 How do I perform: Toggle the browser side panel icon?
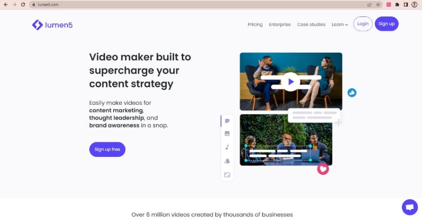[x=406, y=5]
